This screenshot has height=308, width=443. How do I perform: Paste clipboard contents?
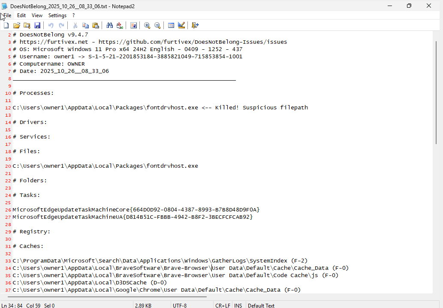(96, 25)
